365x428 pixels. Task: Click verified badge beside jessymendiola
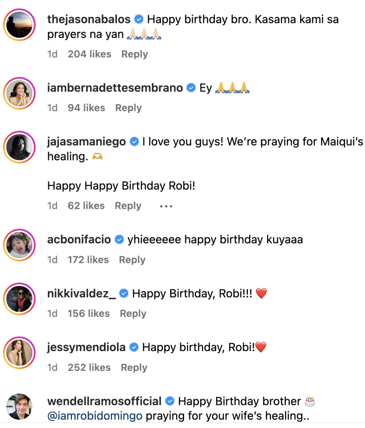click(134, 347)
